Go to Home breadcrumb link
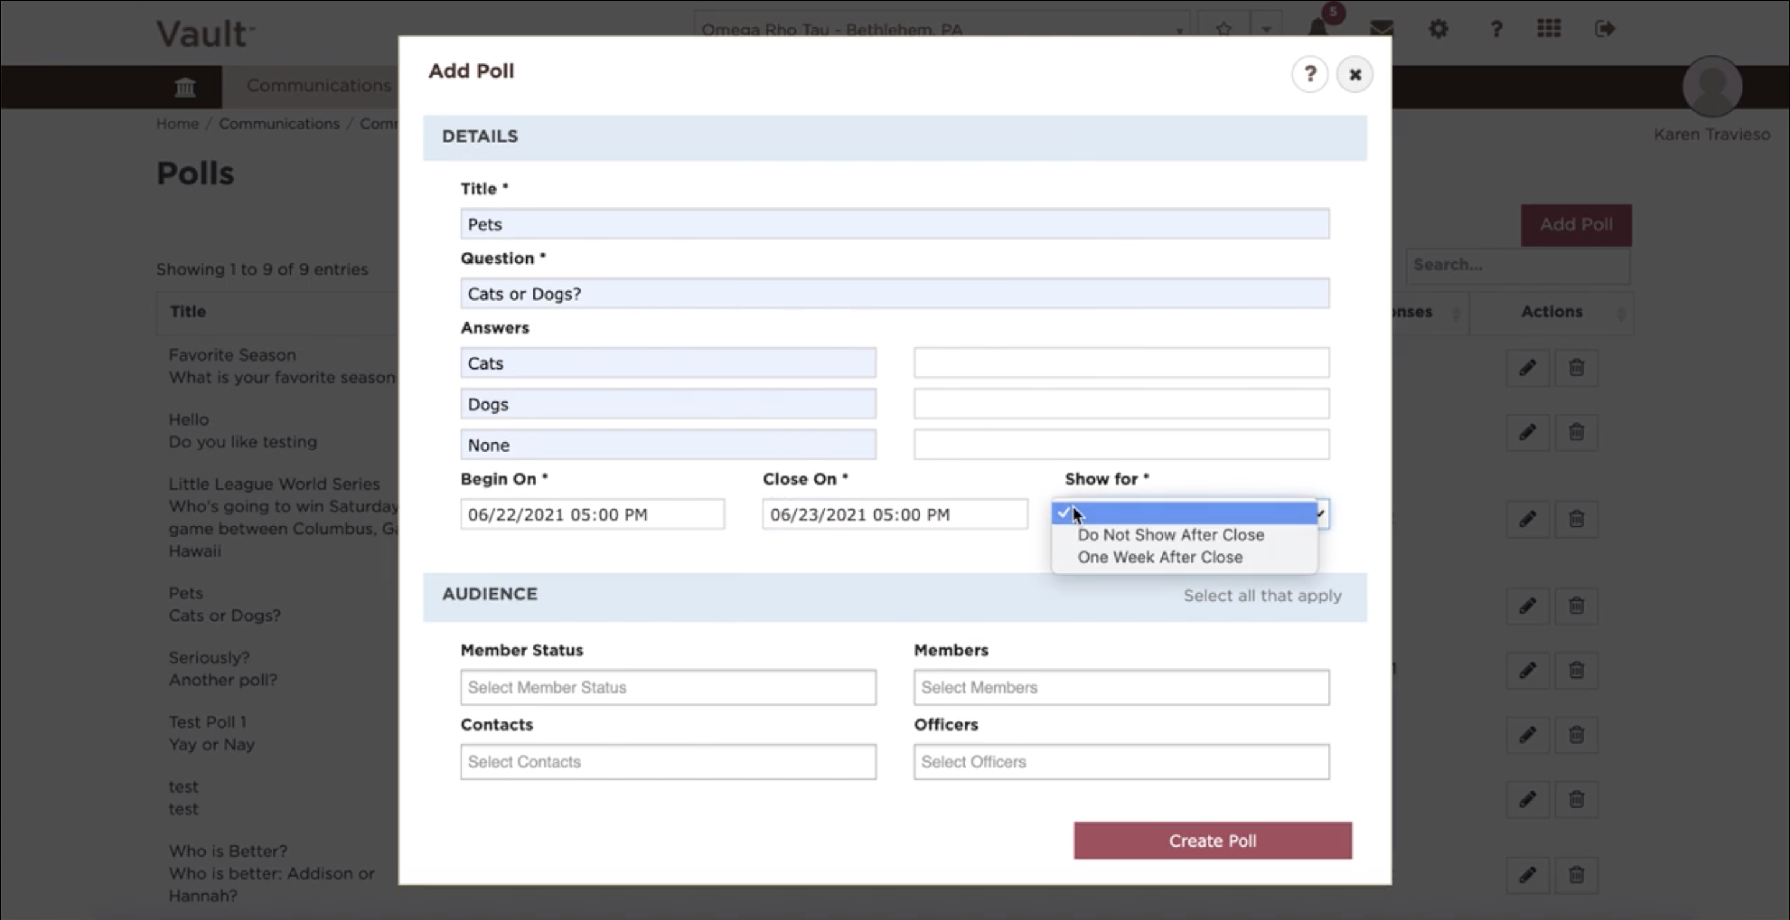Image resolution: width=1790 pixels, height=920 pixels. [177, 124]
